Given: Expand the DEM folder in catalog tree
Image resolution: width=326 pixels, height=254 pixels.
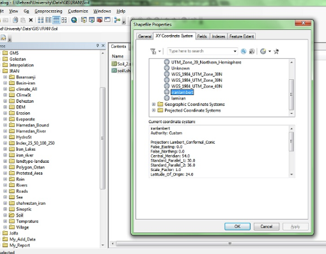Looking at the screenshot, I should coord(5,107).
